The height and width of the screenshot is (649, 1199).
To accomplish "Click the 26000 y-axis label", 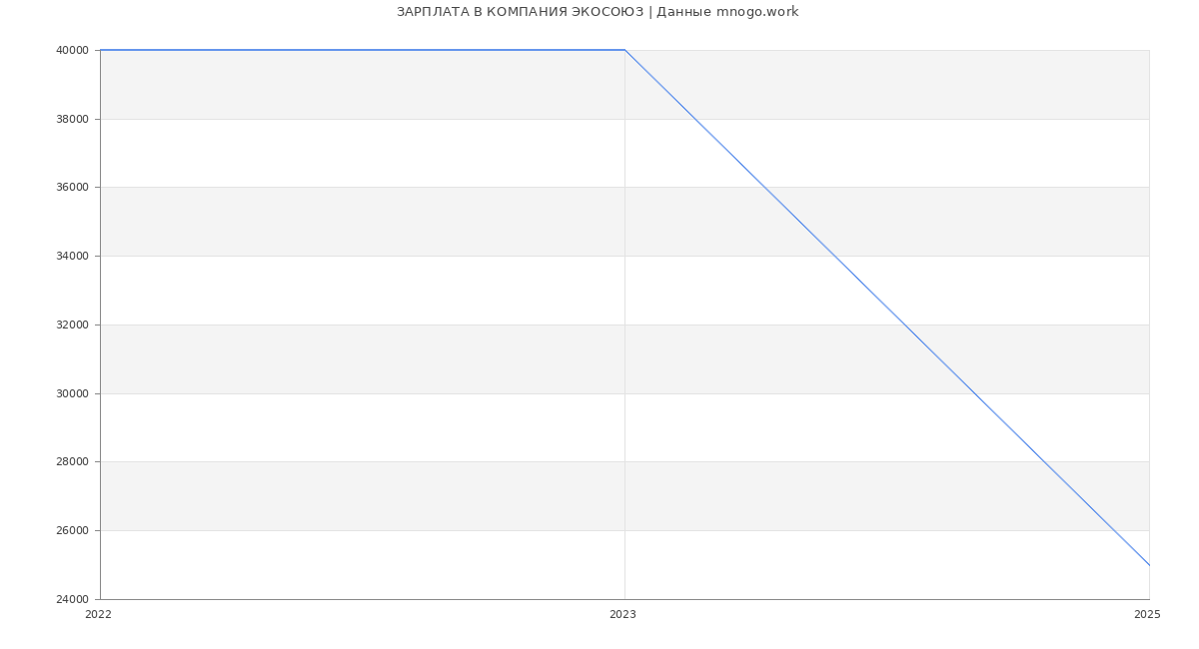I will click(x=73, y=531).
